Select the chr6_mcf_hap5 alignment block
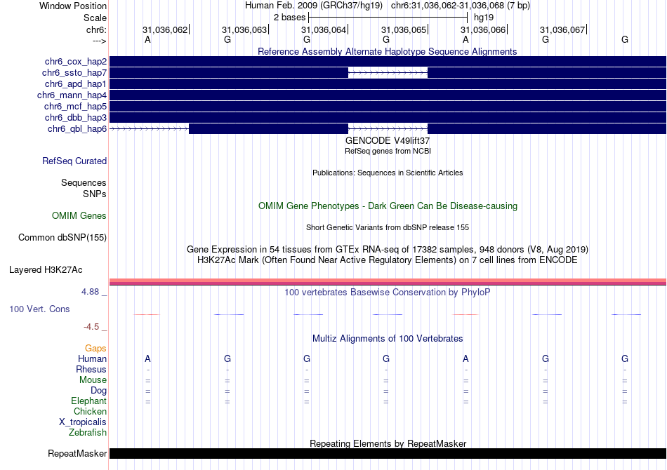The height and width of the screenshot is (470, 667). pos(388,106)
